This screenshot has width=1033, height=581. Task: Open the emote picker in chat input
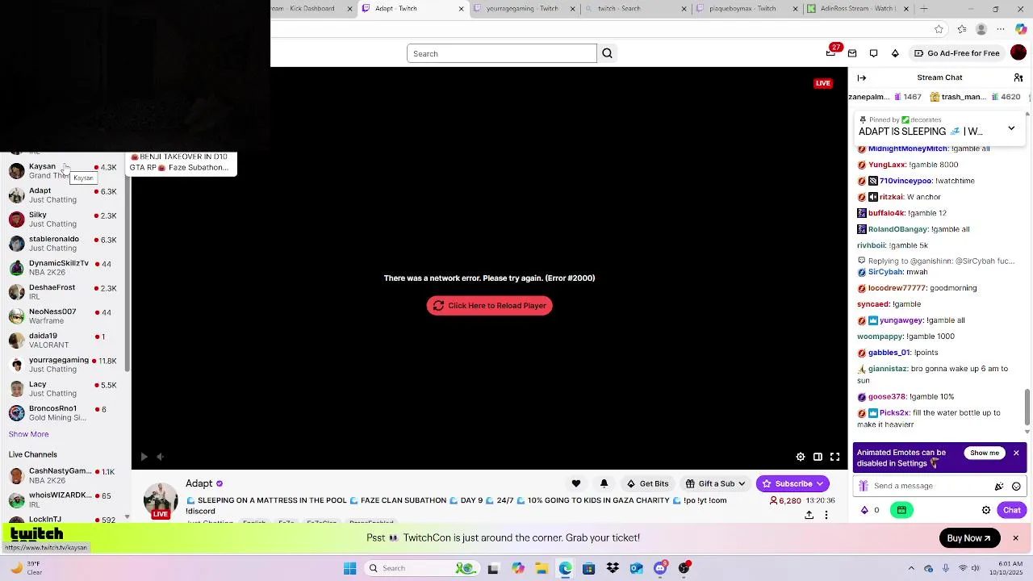tap(1016, 486)
